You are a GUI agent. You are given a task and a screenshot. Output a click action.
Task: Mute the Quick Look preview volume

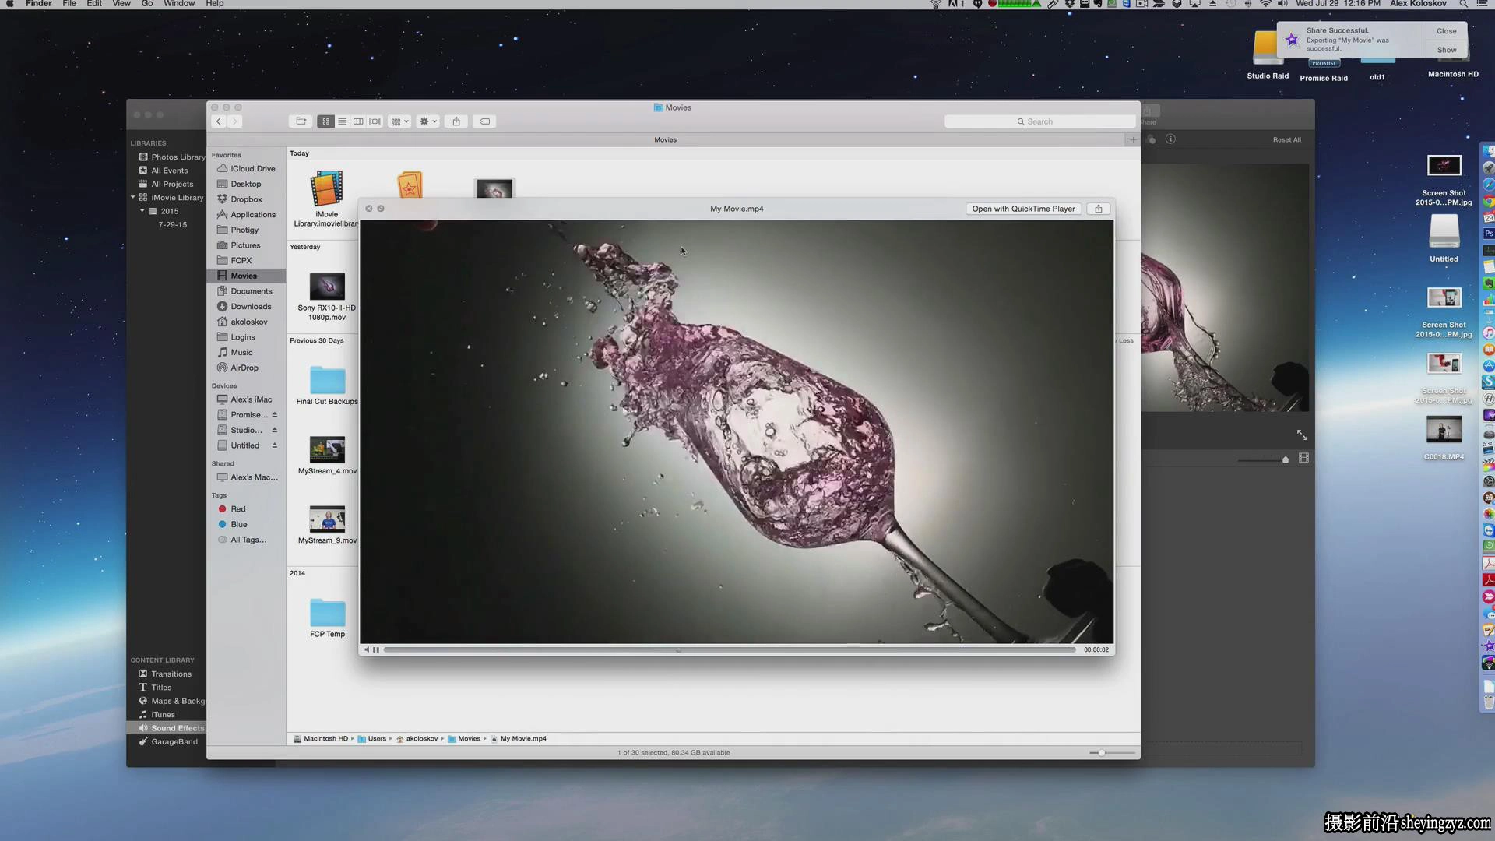coord(367,649)
